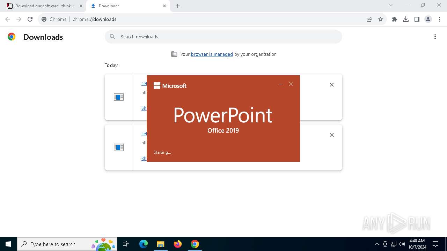Open the Chrome three-dot menu
This screenshot has height=251, width=447.
(439, 19)
